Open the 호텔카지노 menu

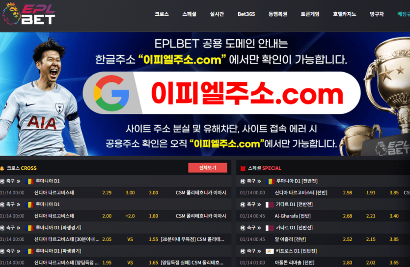[344, 14]
